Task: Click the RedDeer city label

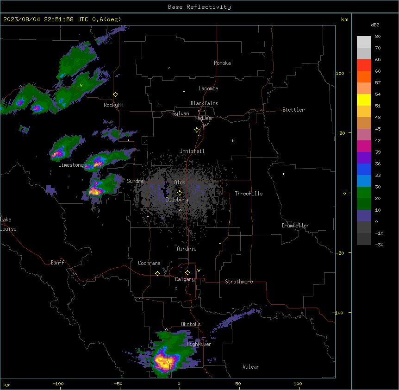Action: coord(204,118)
